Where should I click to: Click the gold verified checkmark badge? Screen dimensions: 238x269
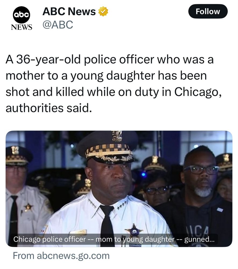coord(103,11)
